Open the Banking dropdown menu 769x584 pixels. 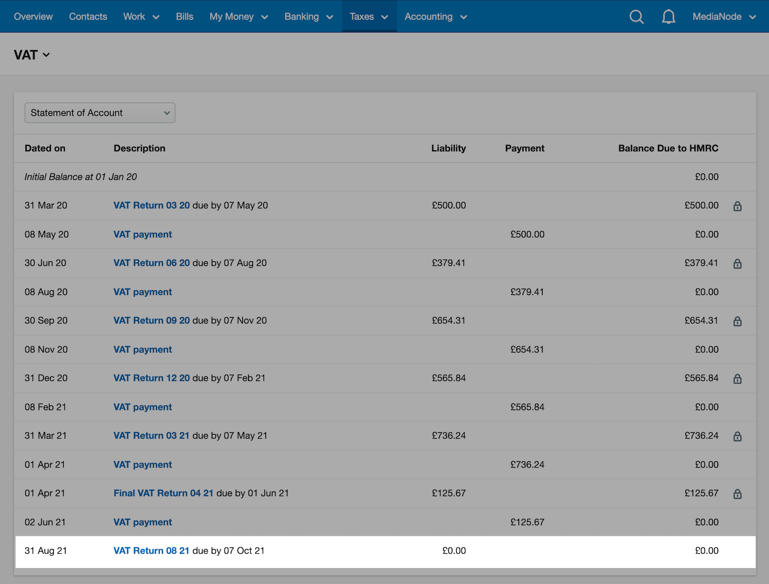pyautogui.click(x=308, y=16)
